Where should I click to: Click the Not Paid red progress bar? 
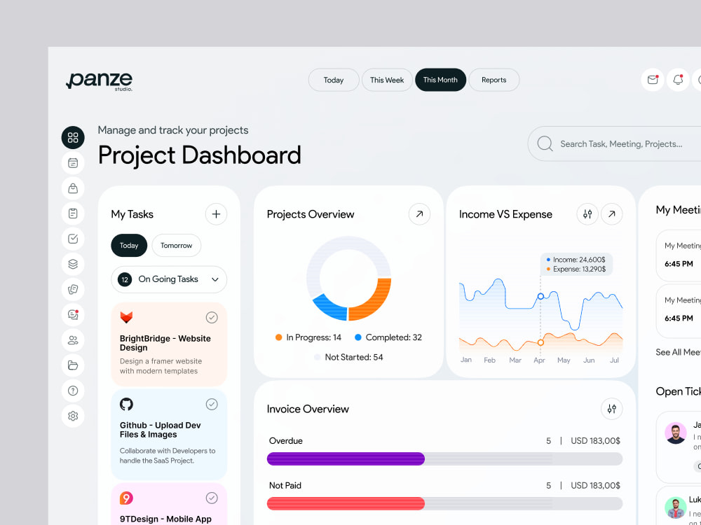point(346,503)
